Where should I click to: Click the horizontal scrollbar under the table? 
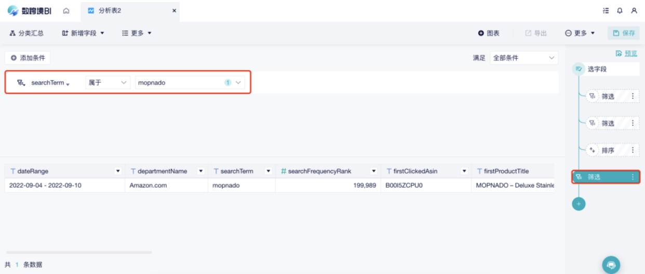point(78,253)
